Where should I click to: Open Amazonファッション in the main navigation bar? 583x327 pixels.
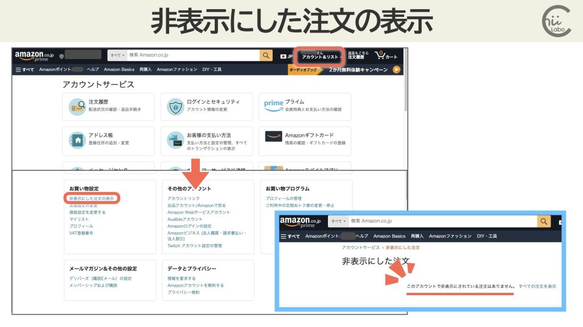pyautogui.click(x=177, y=69)
